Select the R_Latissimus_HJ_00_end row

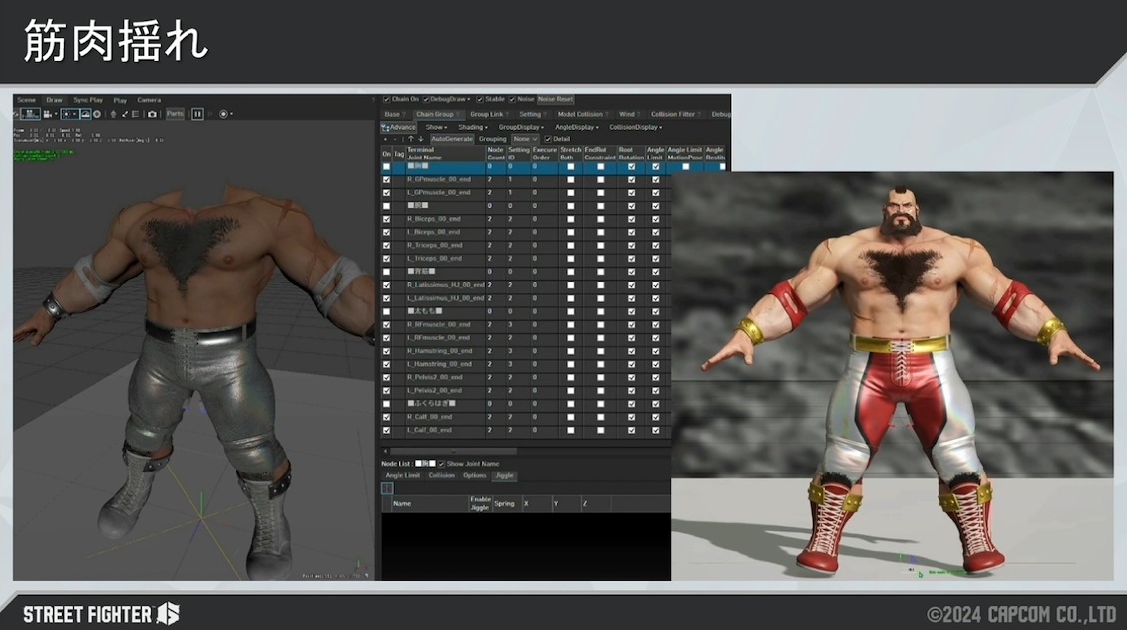526,285
